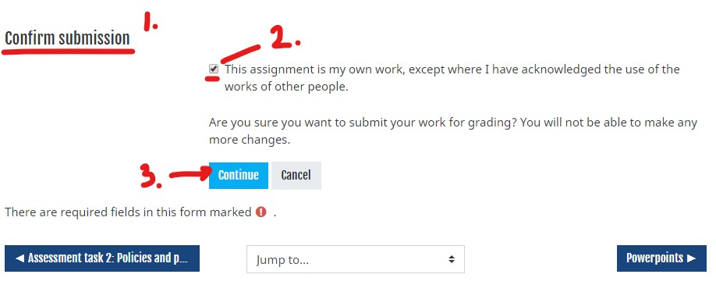716x292 pixels.
Task: Cancel the submission confirmation
Action: (296, 175)
